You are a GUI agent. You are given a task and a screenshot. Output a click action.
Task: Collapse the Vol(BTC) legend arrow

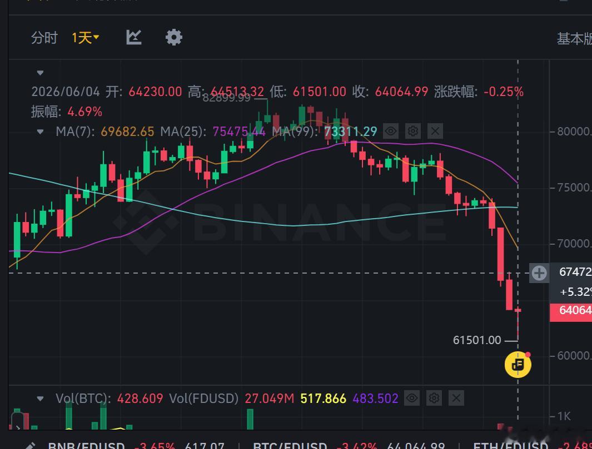point(41,398)
